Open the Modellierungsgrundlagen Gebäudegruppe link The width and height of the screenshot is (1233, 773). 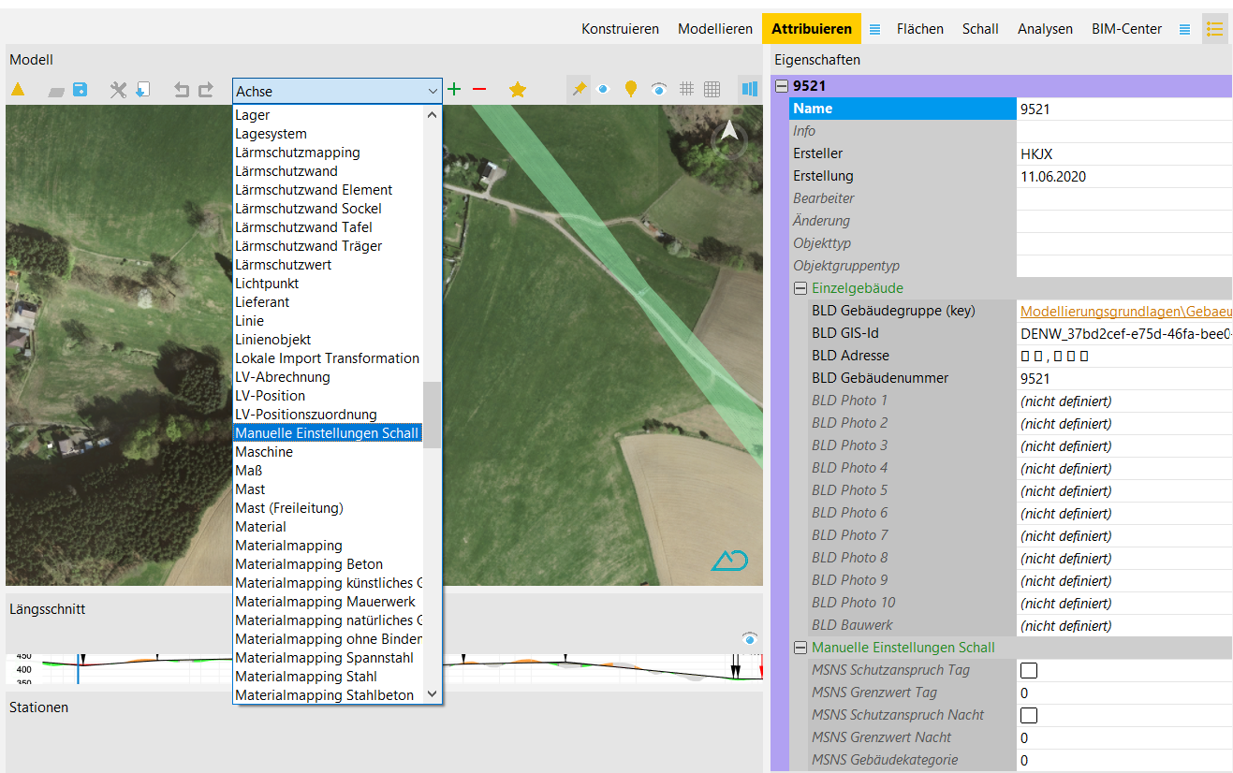click(1125, 311)
